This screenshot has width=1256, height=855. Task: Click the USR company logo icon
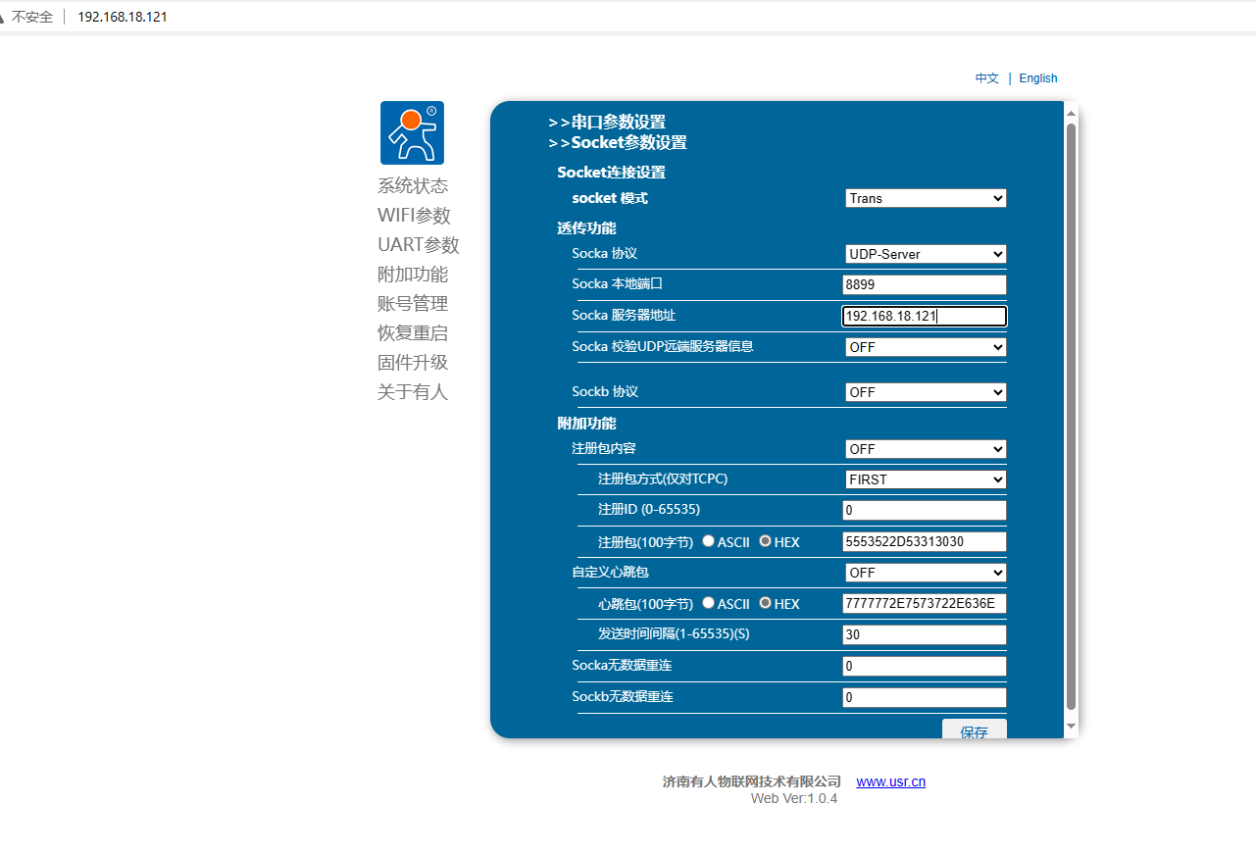(412, 132)
